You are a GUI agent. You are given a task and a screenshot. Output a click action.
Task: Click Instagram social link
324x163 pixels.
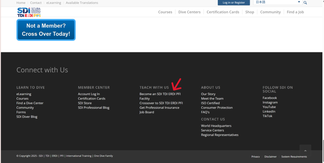(270, 103)
